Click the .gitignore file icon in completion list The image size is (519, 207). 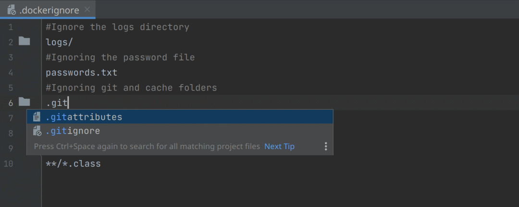(x=37, y=131)
